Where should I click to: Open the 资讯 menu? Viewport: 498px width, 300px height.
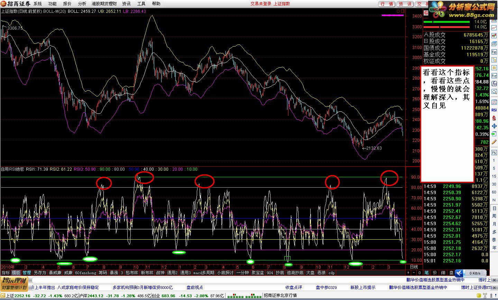[x=126, y=4]
